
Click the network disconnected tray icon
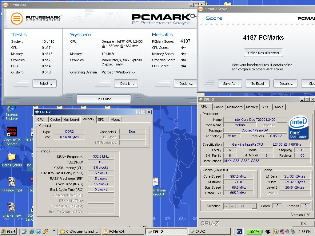[x=282, y=232]
